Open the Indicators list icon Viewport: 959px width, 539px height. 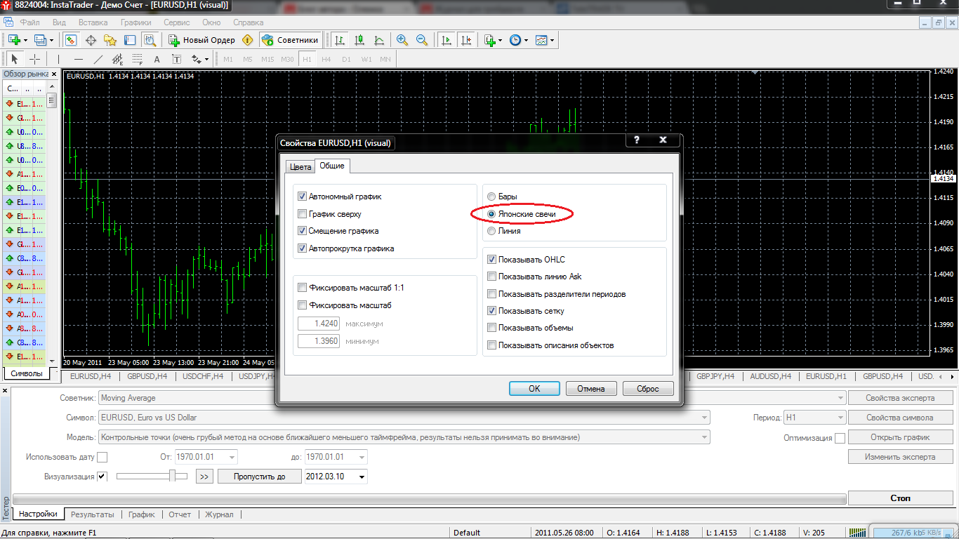point(489,40)
